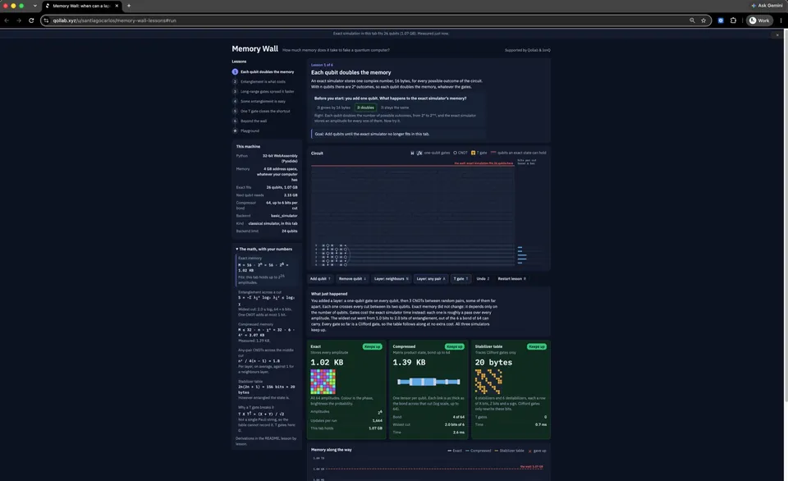The width and height of the screenshot is (788, 481).
Task: Open the Work profile menu
Action: coord(759,21)
